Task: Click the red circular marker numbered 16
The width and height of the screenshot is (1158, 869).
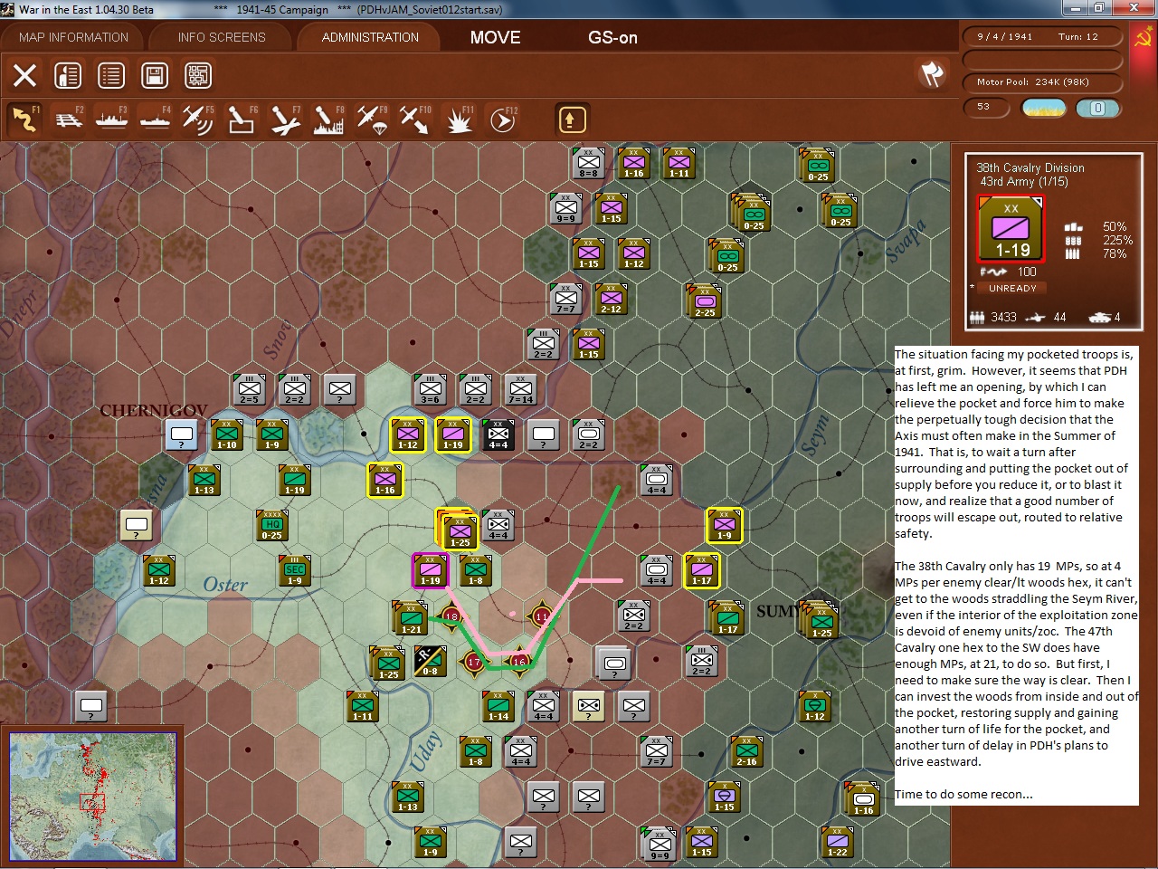Action: (x=520, y=662)
